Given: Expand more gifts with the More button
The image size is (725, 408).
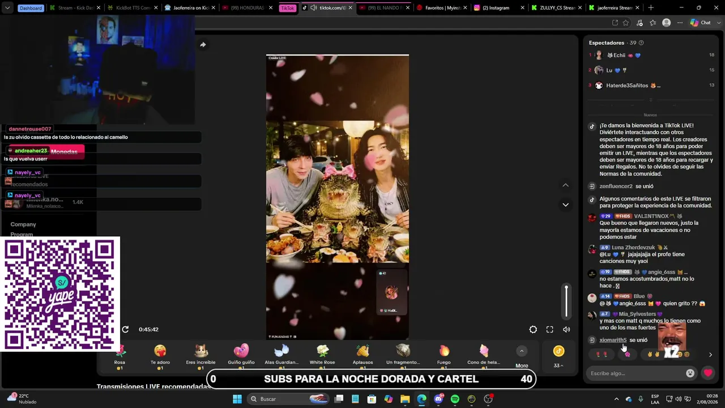Looking at the screenshot, I should (522, 357).
